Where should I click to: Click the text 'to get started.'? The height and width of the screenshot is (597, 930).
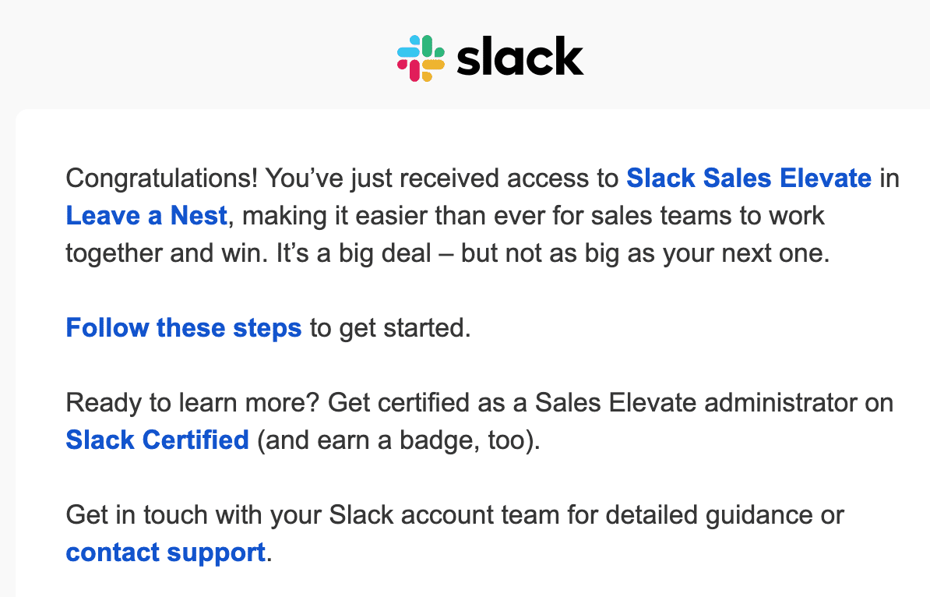390,327
